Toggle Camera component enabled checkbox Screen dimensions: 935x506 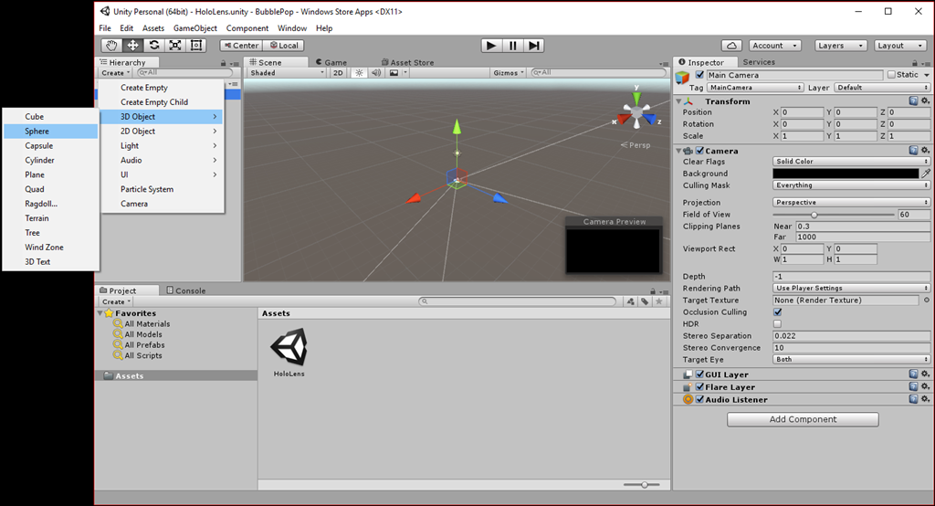coord(699,151)
